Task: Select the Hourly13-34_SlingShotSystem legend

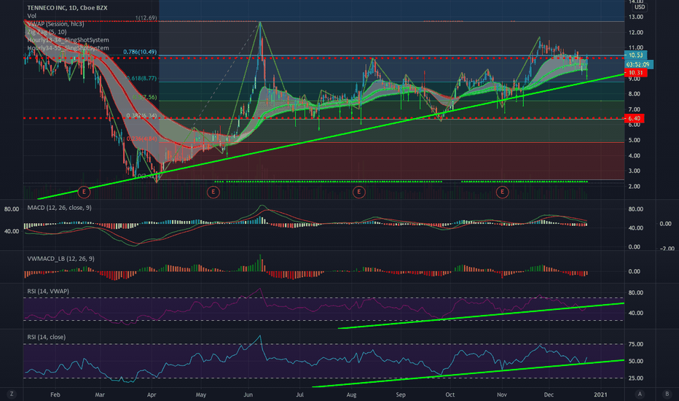Action: 68,40
